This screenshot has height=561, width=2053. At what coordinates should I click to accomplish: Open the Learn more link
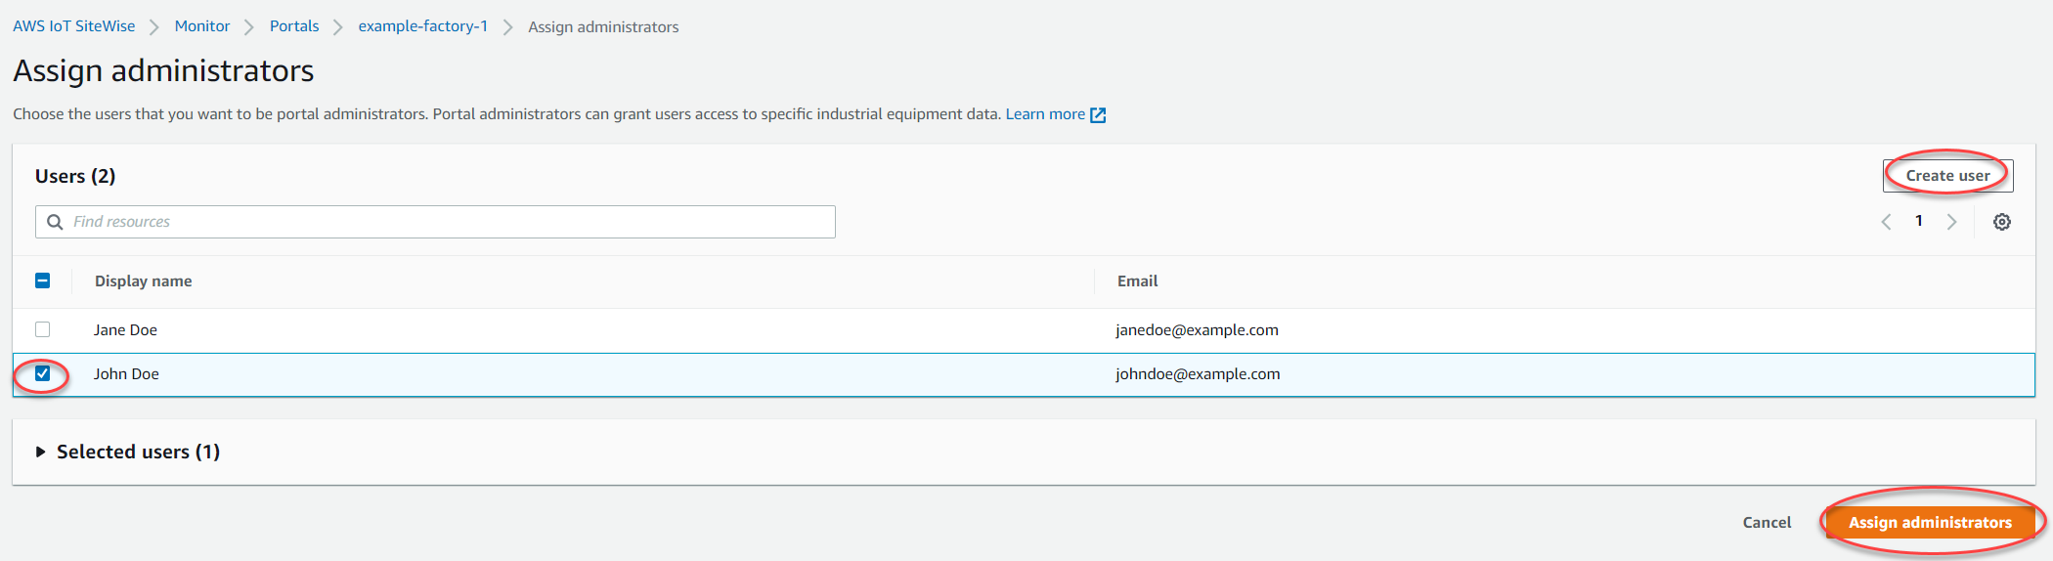pyautogui.click(x=1044, y=114)
